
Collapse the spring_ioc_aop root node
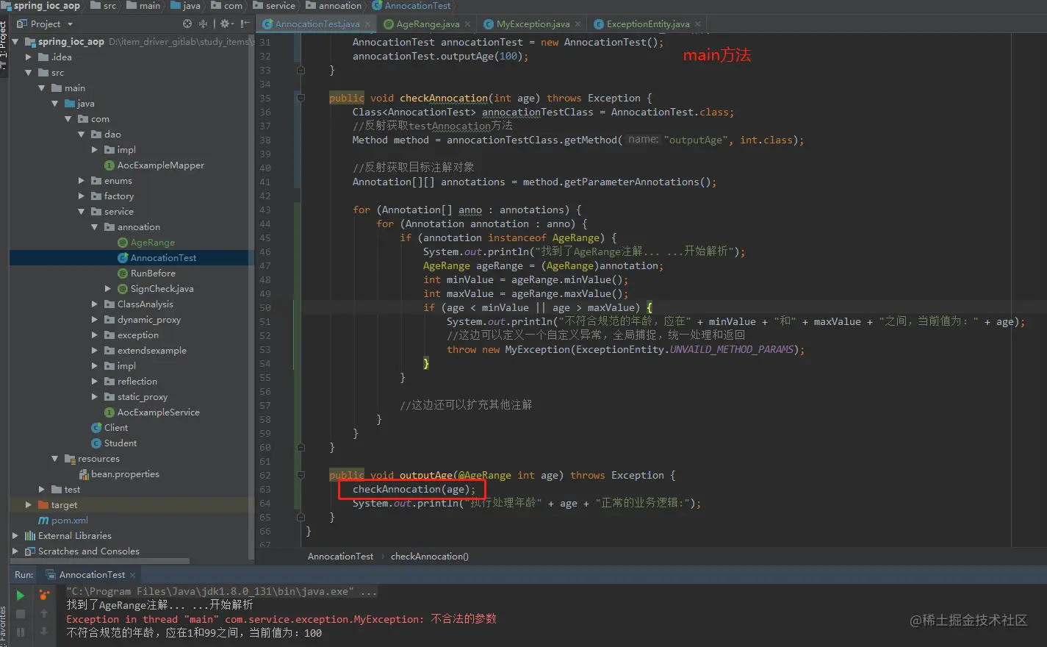click(x=15, y=42)
